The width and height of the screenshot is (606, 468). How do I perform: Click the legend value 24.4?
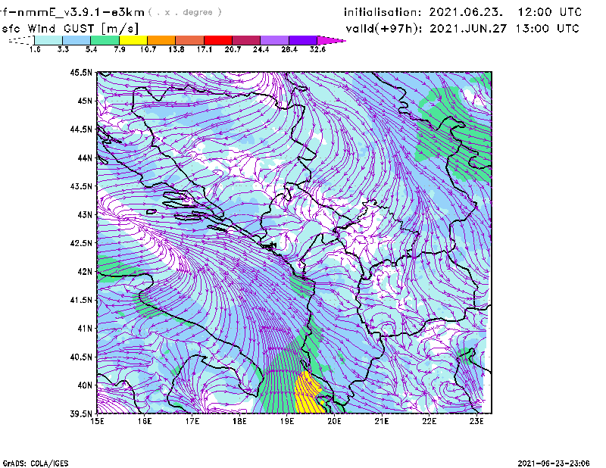(261, 49)
